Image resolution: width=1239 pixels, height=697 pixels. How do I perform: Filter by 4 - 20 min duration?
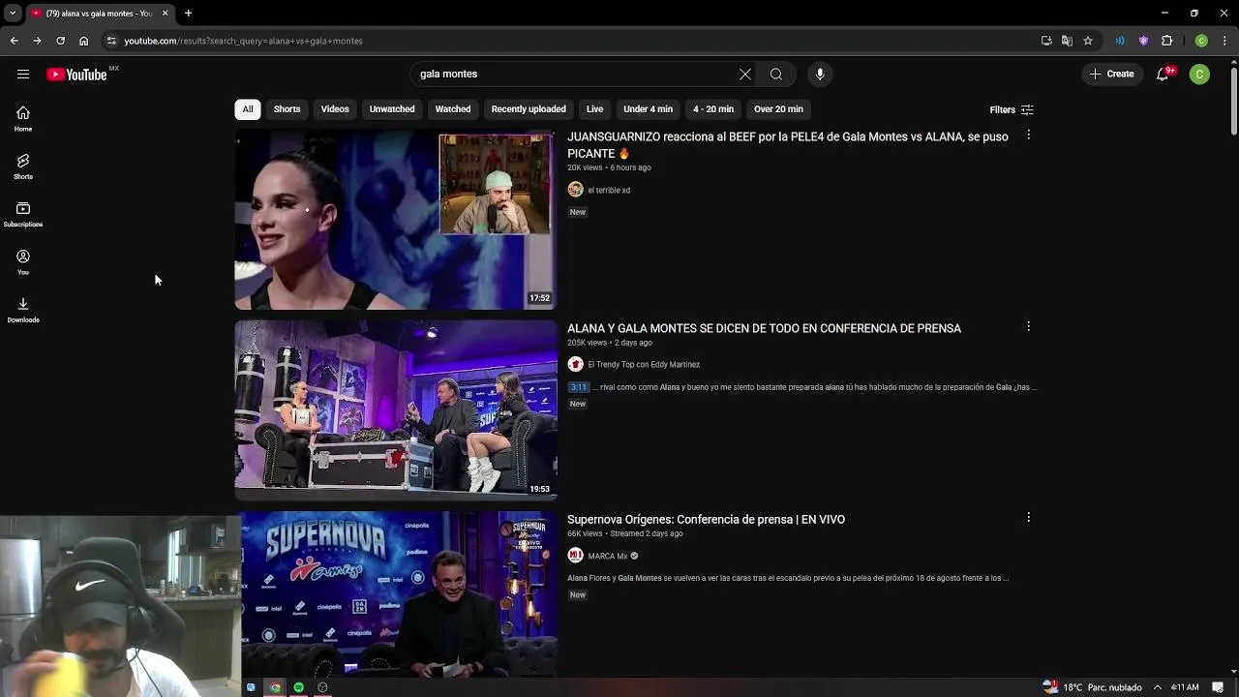coord(713,109)
